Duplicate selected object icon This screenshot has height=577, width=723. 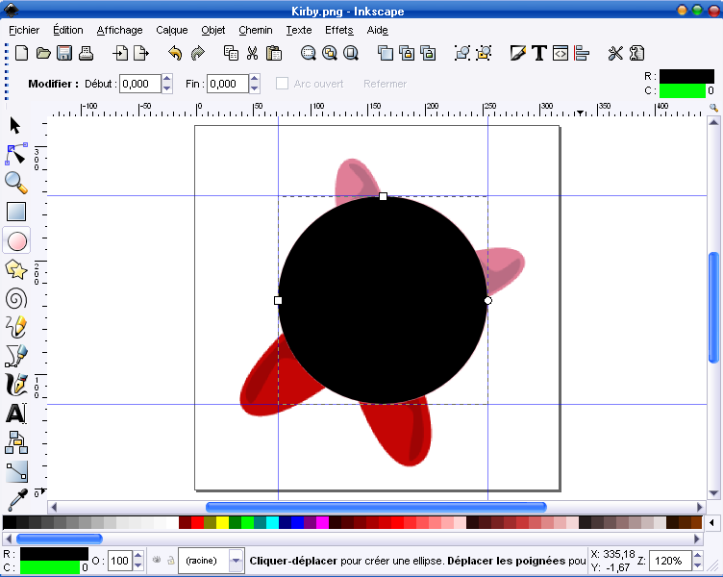tap(385, 53)
